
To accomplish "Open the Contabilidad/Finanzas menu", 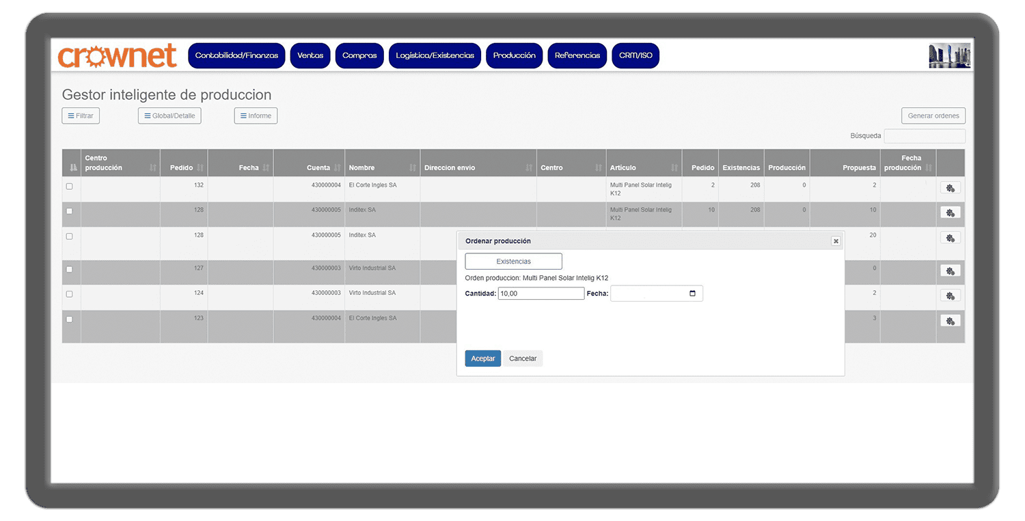I will click(236, 55).
